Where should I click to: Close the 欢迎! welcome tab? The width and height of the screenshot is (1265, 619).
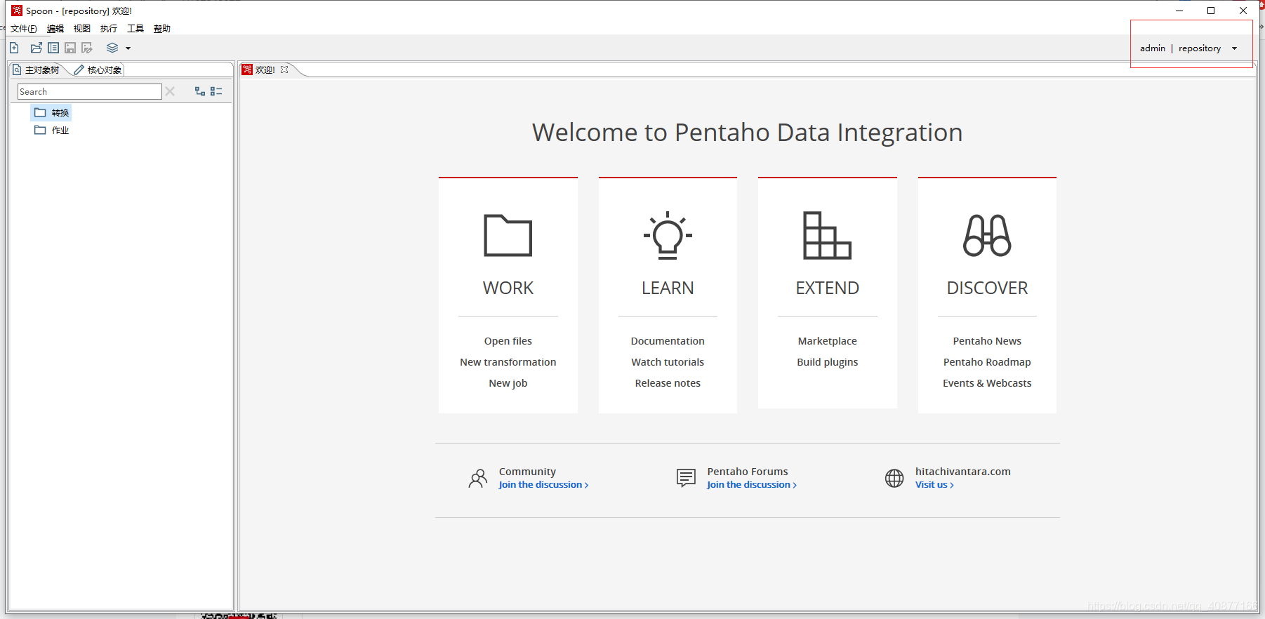[284, 69]
